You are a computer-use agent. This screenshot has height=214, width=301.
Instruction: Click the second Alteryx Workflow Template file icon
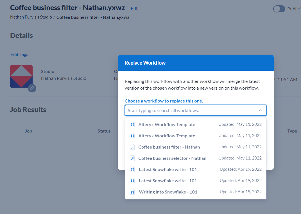coord(132,136)
